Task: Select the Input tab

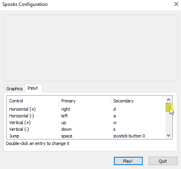Action: click(33, 88)
